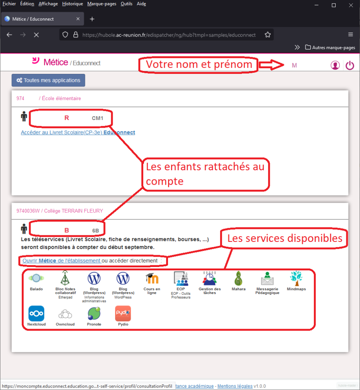
Task: Open the Historique menu
Action: 72,4
